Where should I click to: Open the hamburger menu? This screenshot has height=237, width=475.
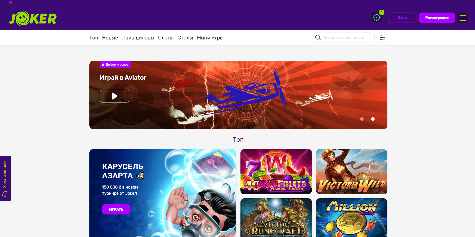tap(462, 18)
